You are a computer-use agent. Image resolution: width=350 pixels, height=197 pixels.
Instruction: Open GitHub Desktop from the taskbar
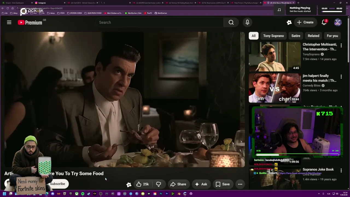(x=191, y=194)
